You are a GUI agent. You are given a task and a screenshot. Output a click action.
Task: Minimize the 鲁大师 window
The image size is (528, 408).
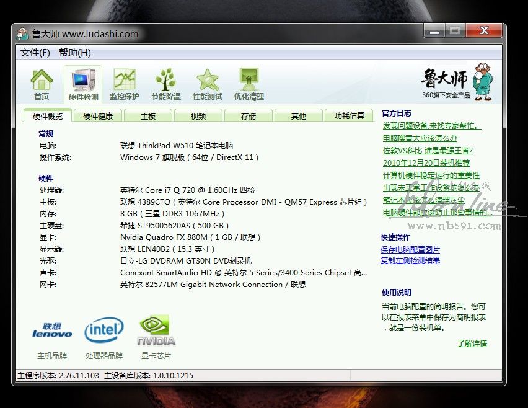(x=434, y=30)
